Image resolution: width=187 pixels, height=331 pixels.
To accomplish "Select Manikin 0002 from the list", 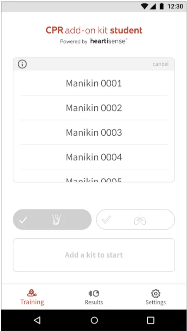I will tap(94, 108).
